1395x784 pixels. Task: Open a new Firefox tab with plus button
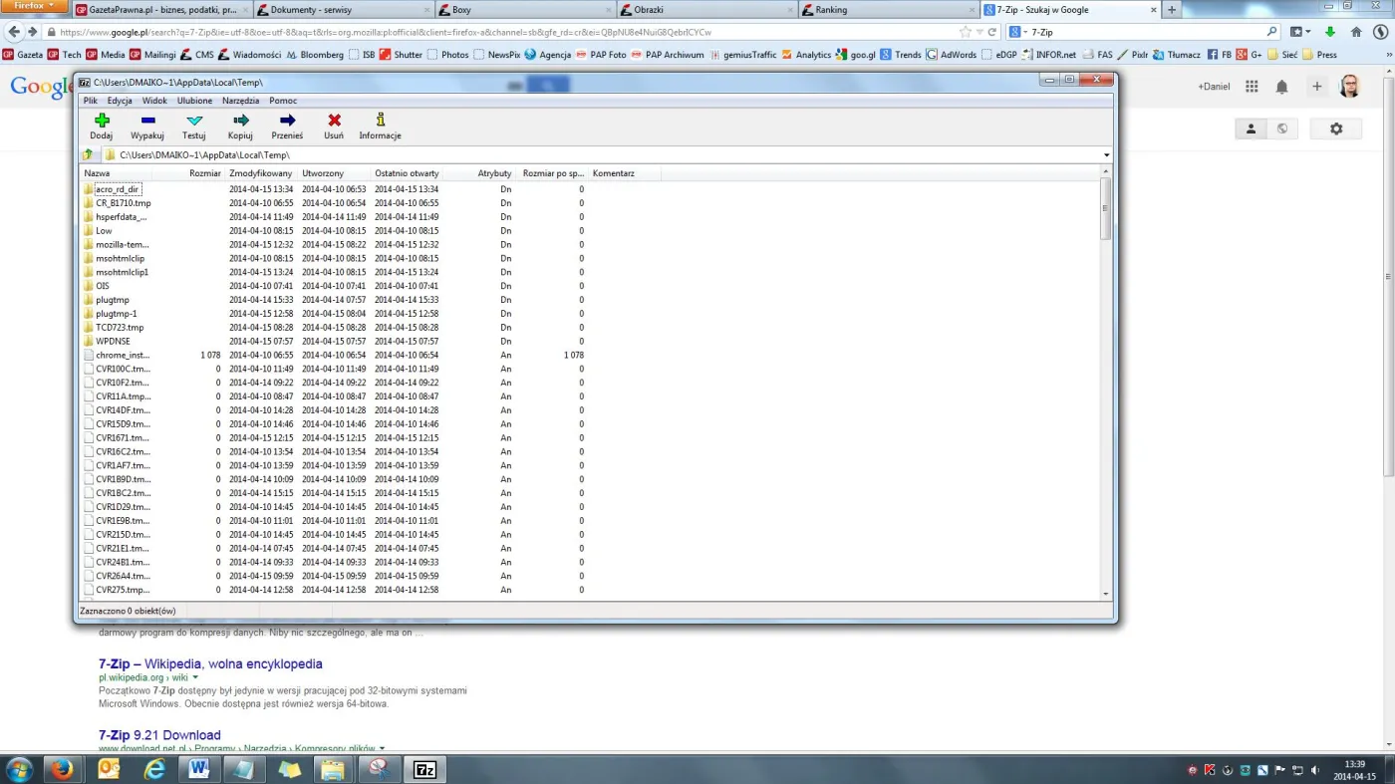click(x=1172, y=10)
